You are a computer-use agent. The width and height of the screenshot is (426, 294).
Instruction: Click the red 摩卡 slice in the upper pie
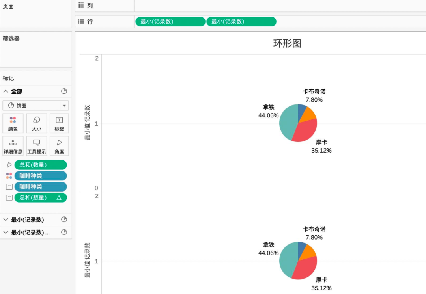pos(305,131)
